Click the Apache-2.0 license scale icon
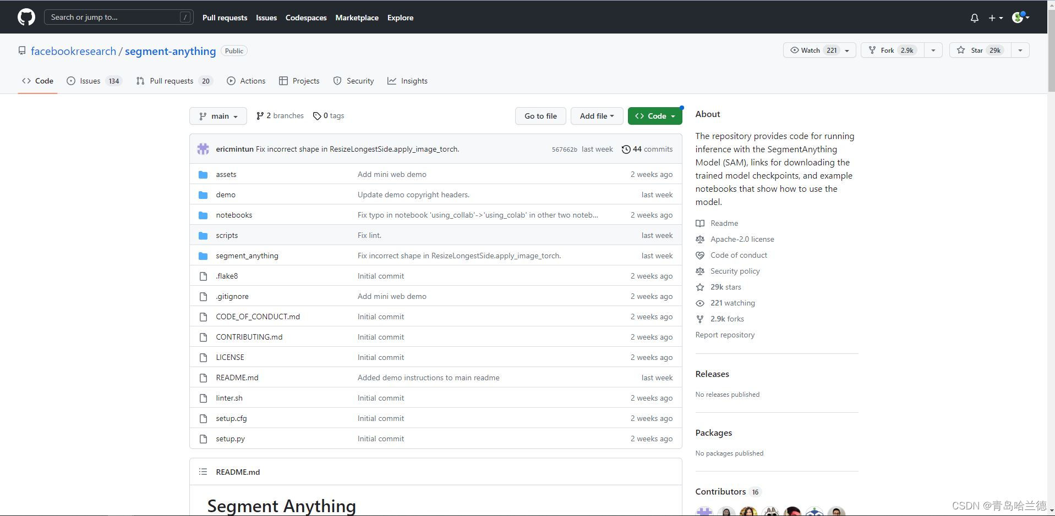Screen dimensions: 1055x516 point(700,239)
